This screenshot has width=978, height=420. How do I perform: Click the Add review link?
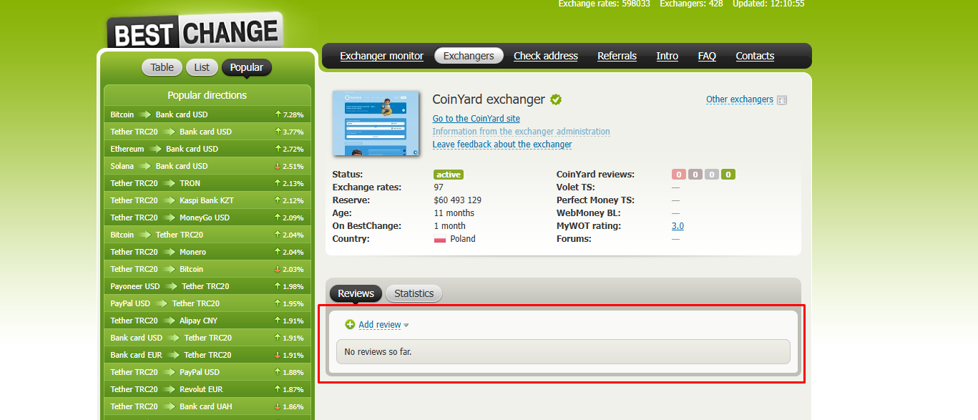(380, 325)
